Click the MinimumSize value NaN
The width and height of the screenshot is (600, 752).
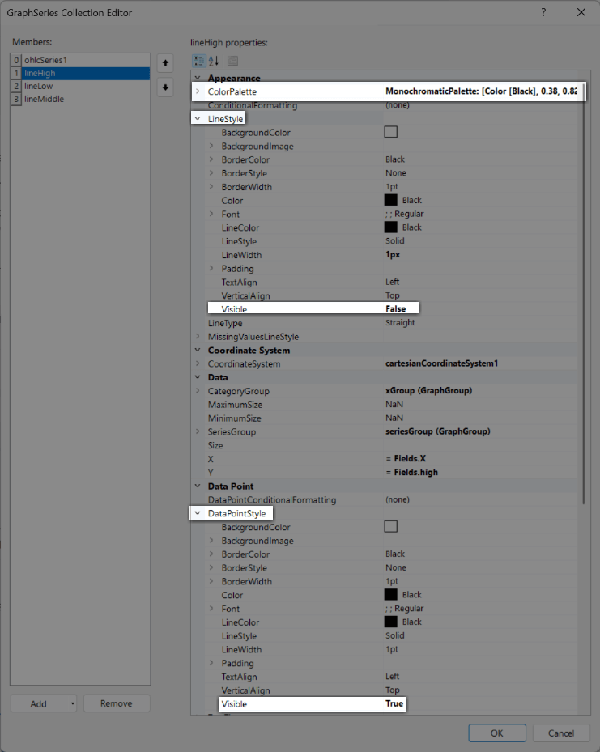[394, 418]
